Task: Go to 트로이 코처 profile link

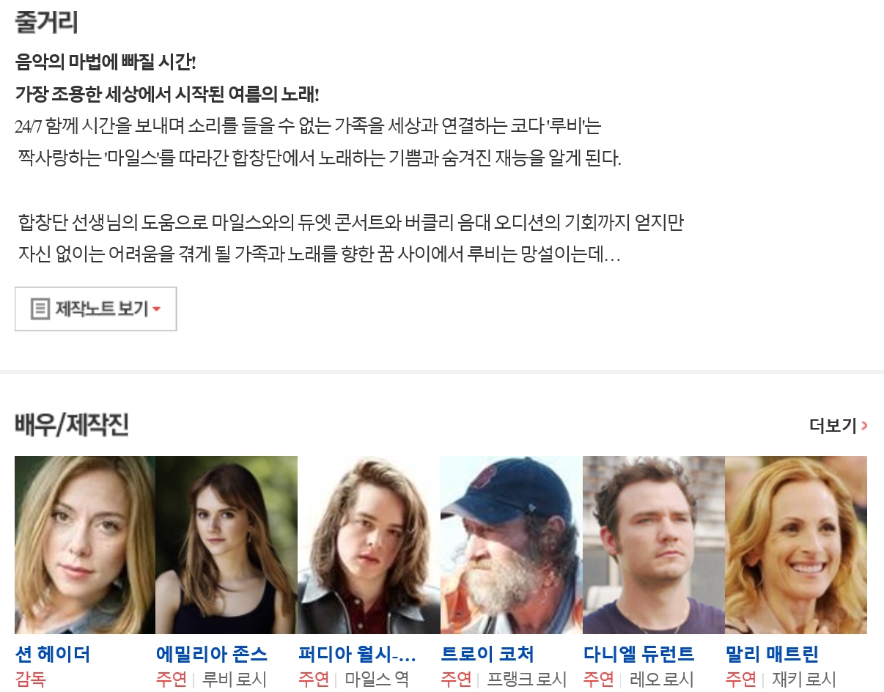Action: (487, 654)
